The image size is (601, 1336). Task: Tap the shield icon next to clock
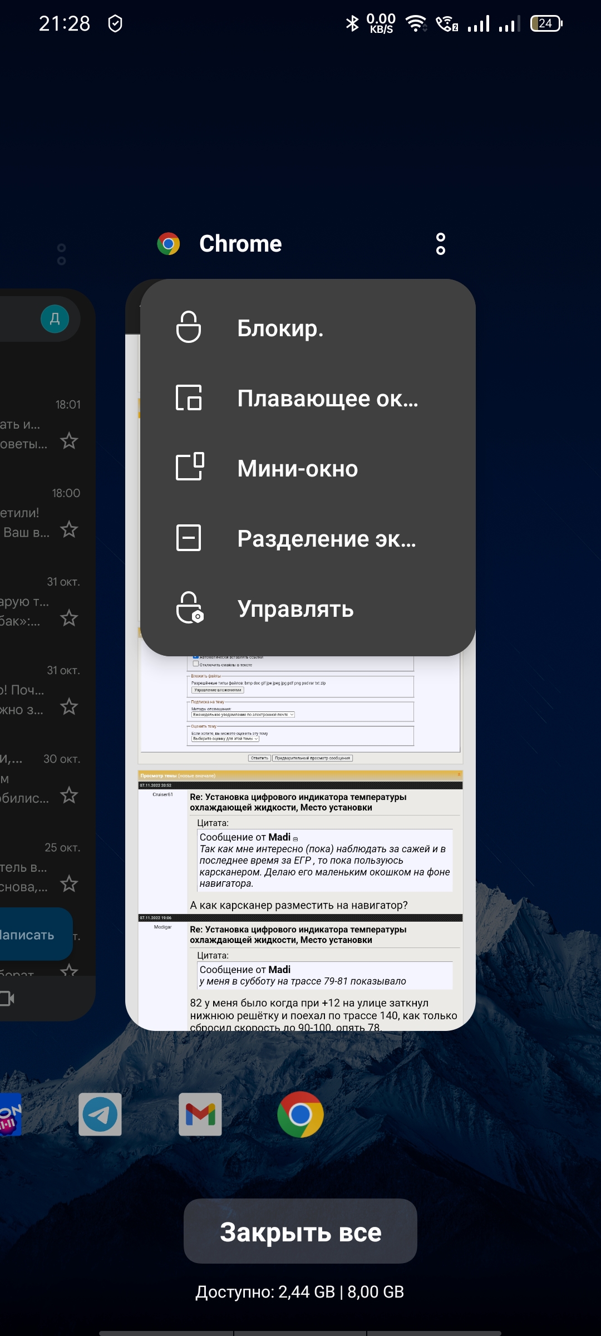[x=115, y=23]
